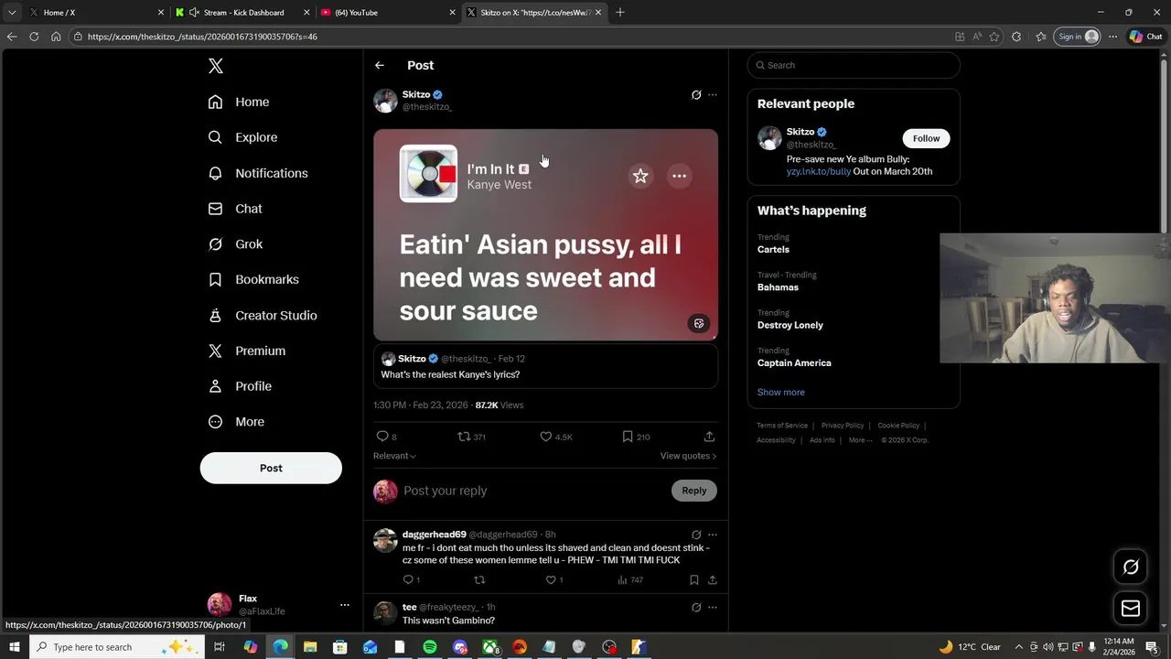Click Grok icon on tee's reply
Image resolution: width=1171 pixels, height=659 pixels.
[x=696, y=608]
